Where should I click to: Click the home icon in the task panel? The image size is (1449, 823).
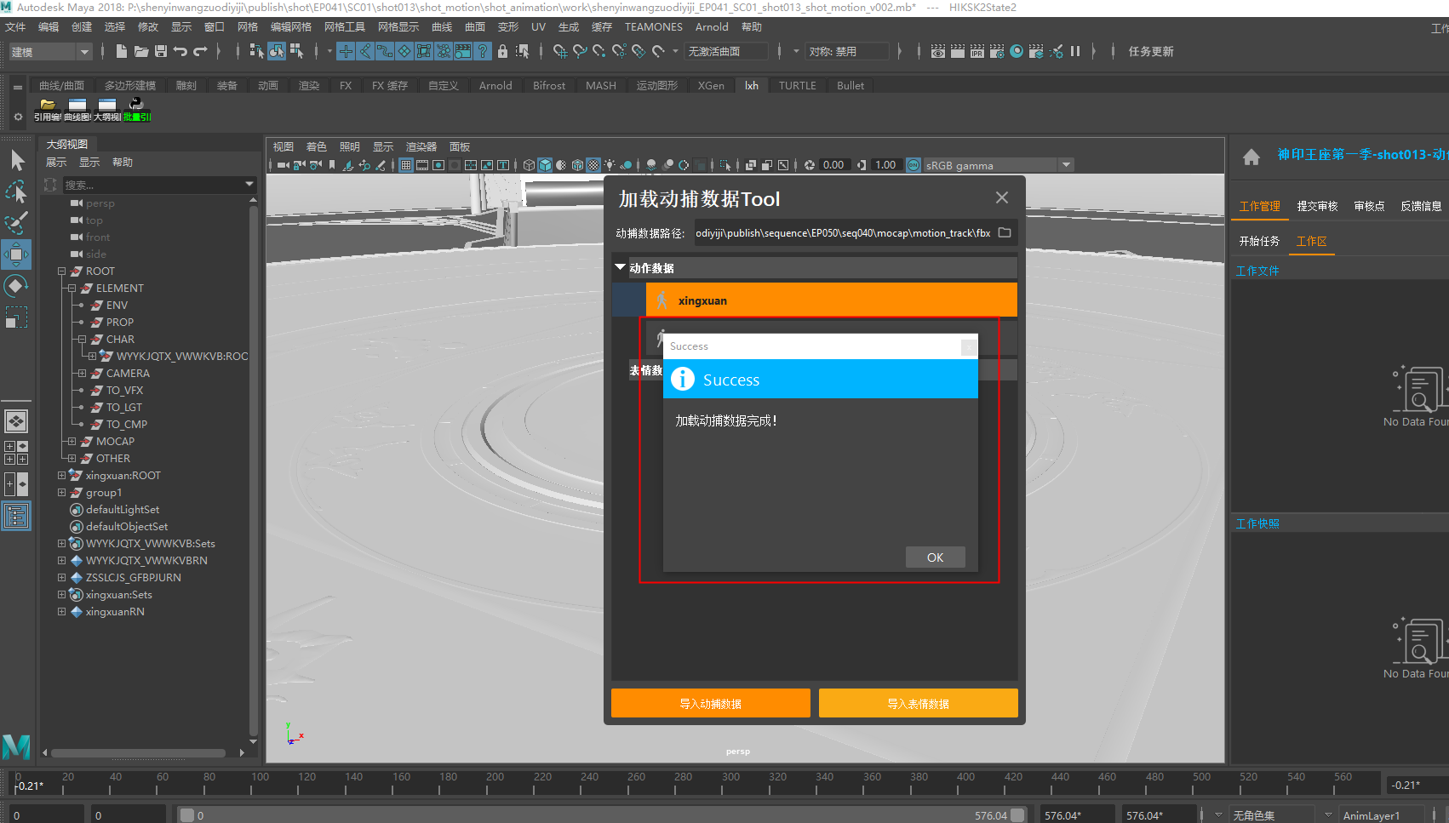(1251, 157)
